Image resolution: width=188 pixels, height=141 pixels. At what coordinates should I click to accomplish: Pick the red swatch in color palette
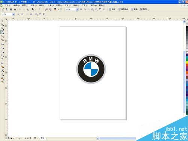pos(187,65)
